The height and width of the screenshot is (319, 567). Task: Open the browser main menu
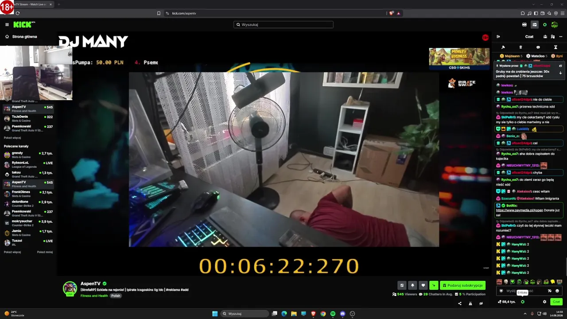point(562,13)
